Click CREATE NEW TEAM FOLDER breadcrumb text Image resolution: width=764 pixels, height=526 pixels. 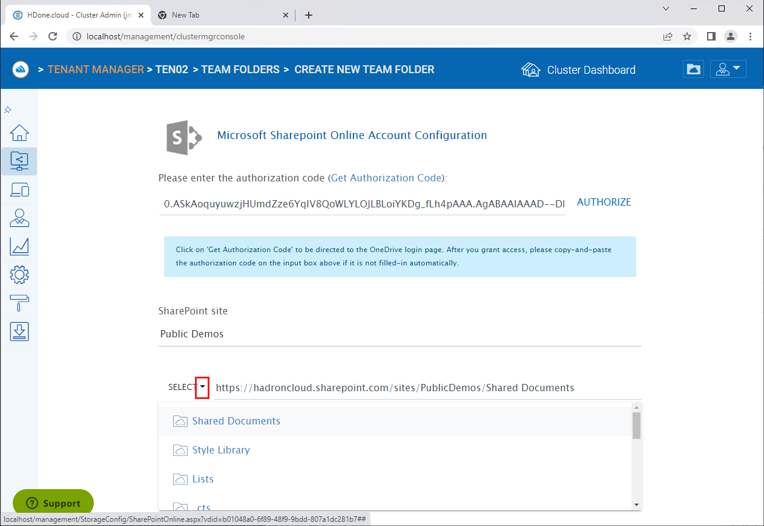tap(364, 70)
